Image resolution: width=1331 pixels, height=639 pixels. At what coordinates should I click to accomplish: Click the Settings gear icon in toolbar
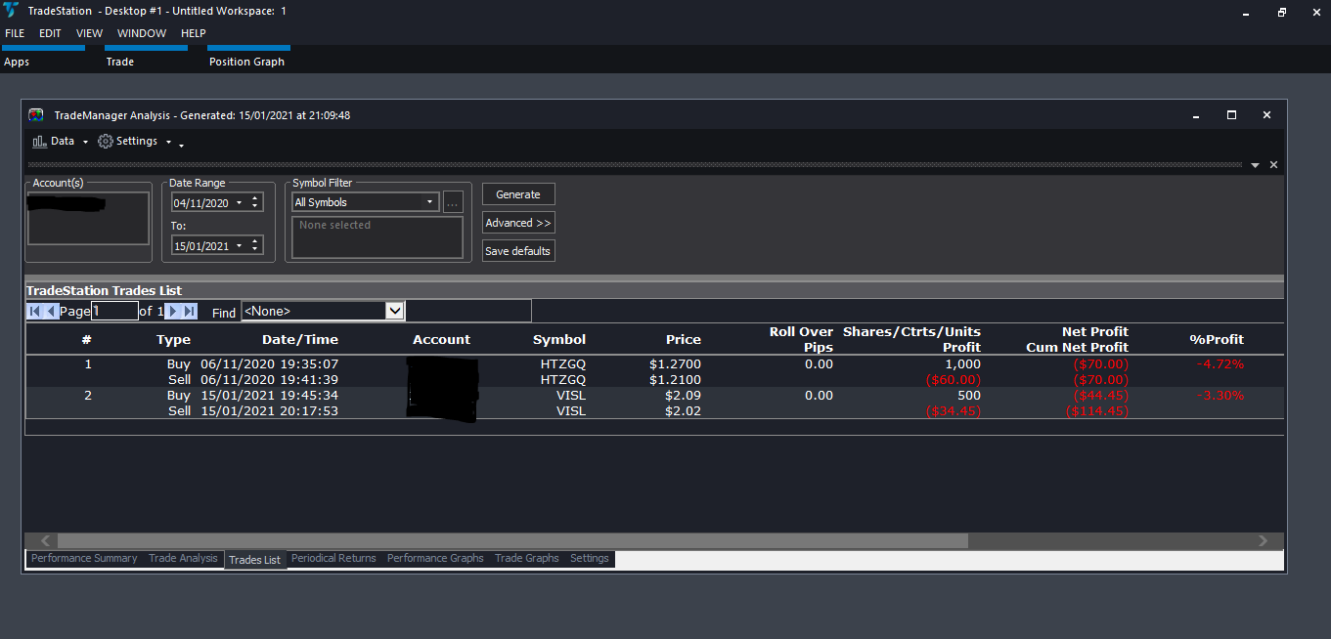click(106, 142)
